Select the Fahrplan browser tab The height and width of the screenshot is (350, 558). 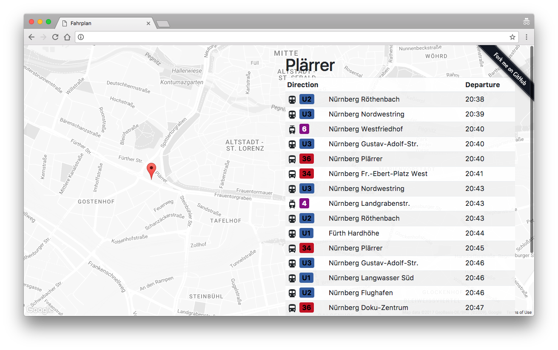click(106, 23)
